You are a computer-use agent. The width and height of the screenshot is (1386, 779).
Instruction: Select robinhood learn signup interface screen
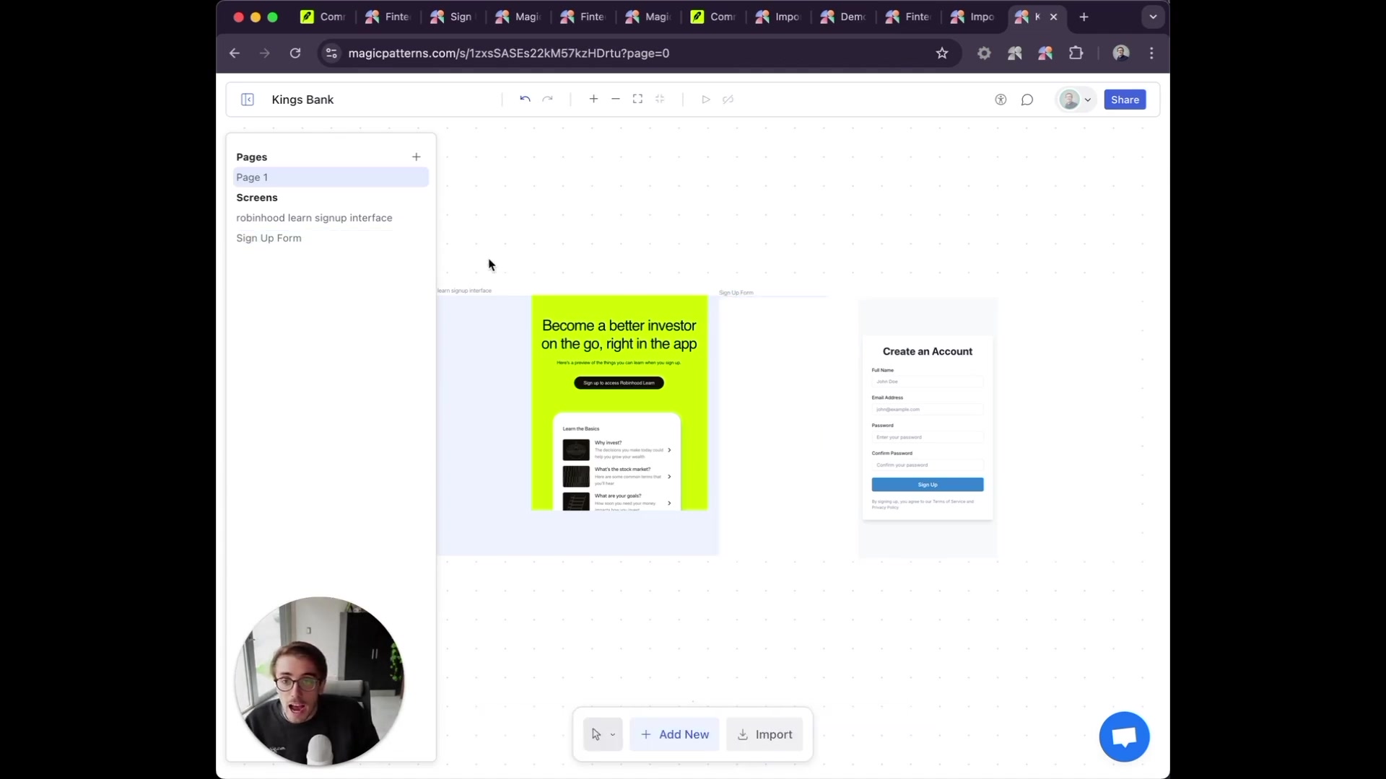314,218
